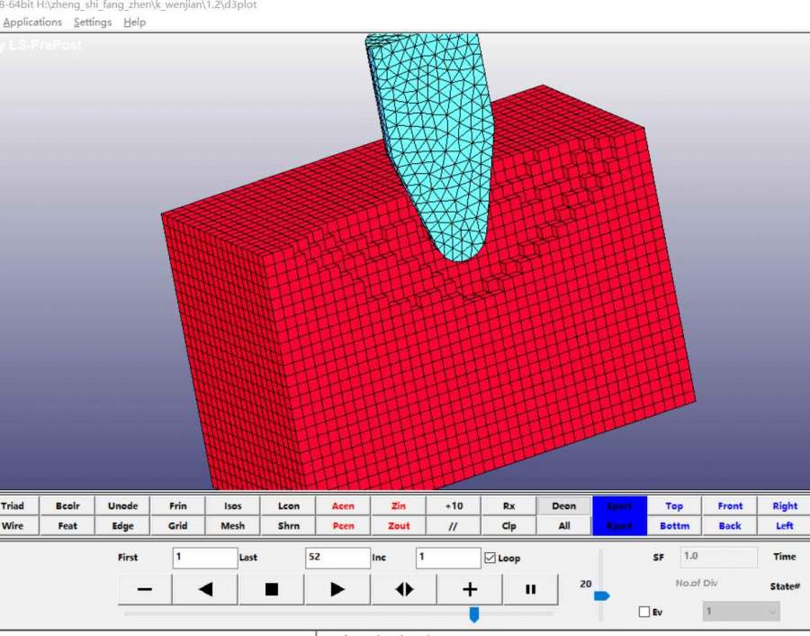Screen dimensions: 810x636
Task: Open the Applications menu
Action: click(x=32, y=23)
